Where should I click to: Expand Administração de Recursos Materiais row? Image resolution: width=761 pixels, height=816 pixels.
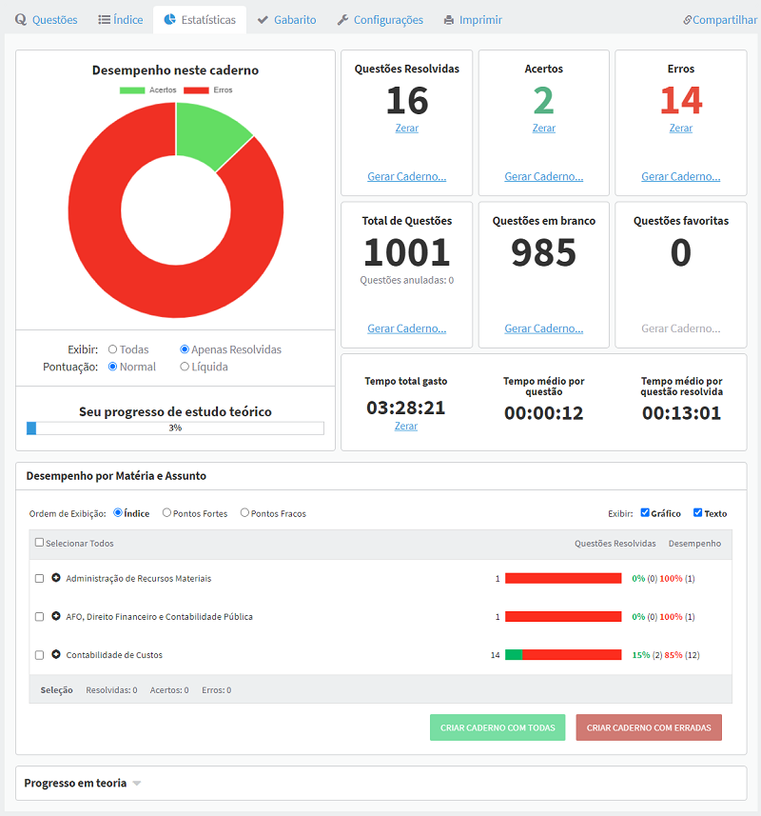click(x=56, y=578)
